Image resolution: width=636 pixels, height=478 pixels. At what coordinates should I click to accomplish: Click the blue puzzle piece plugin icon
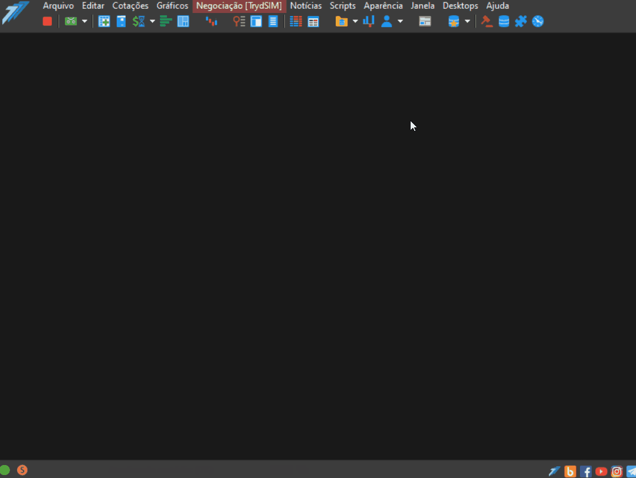521,21
